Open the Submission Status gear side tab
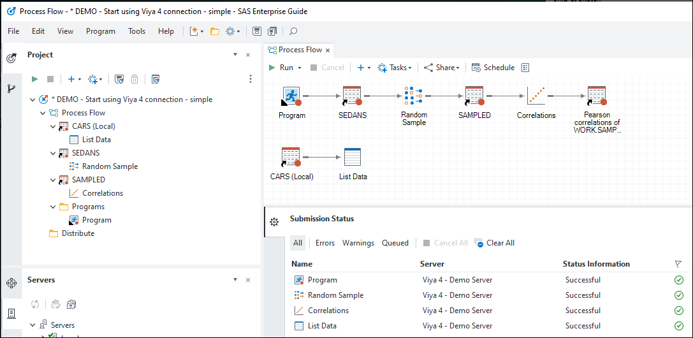 tap(274, 222)
